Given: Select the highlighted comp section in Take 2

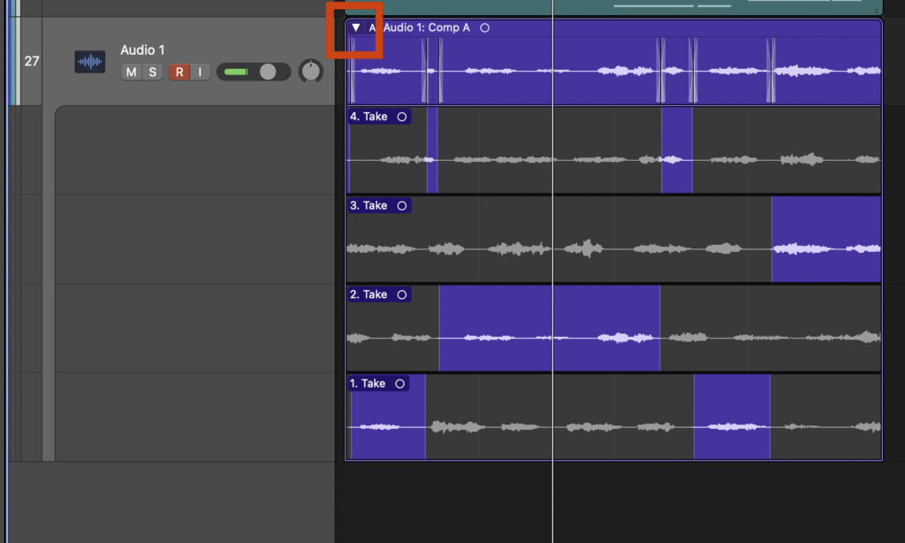Looking at the screenshot, I should click(550, 328).
